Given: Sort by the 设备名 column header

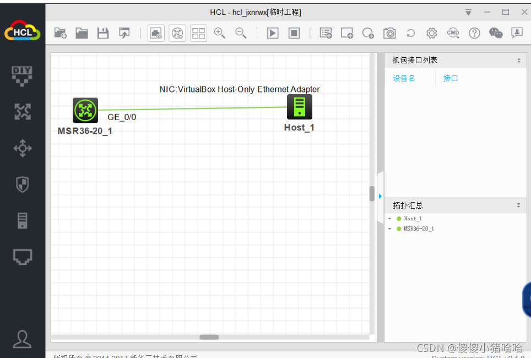Looking at the screenshot, I should (x=404, y=78).
